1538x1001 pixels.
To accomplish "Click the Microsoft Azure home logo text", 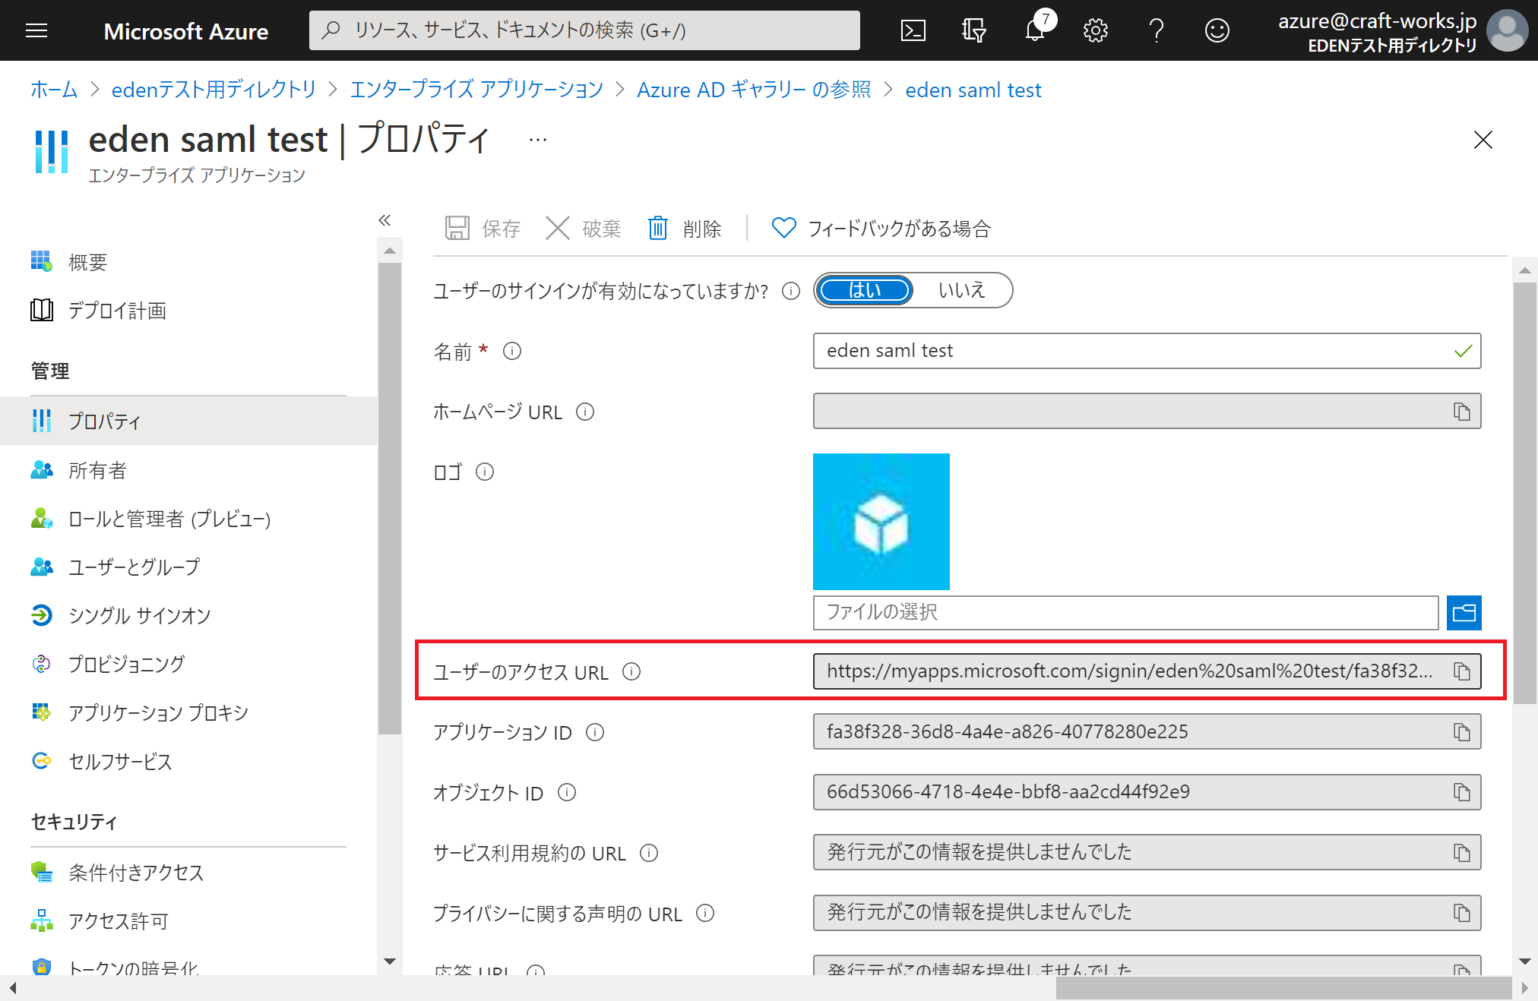I will tap(186, 31).
